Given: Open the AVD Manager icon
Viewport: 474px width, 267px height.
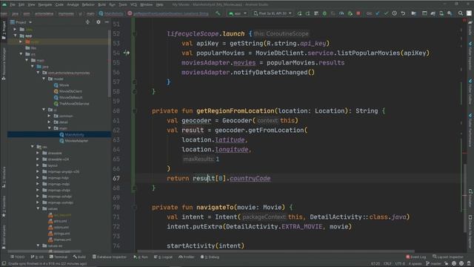Looking at the screenshot, I should click(441, 13).
